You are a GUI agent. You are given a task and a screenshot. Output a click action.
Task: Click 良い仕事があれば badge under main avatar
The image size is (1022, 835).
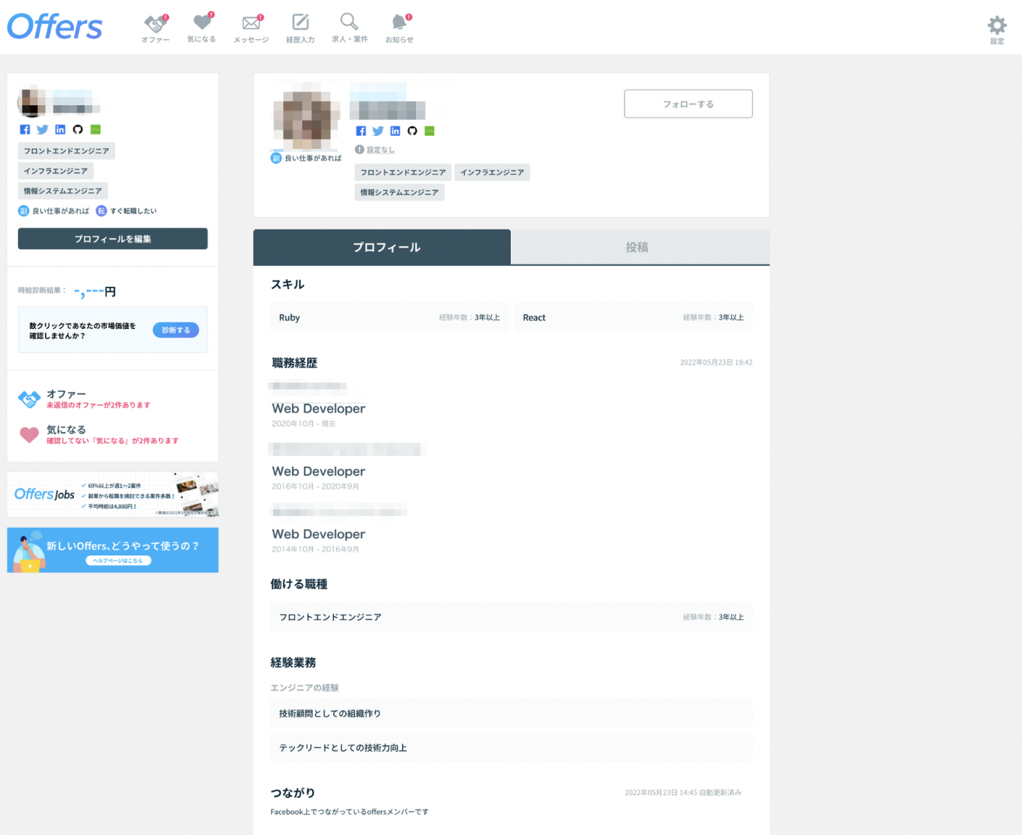306,158
